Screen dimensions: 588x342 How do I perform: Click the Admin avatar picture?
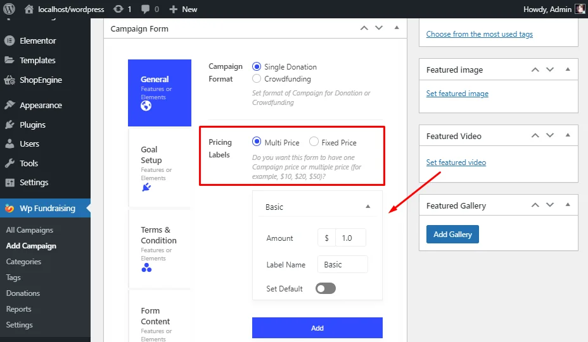pos(580,9)
